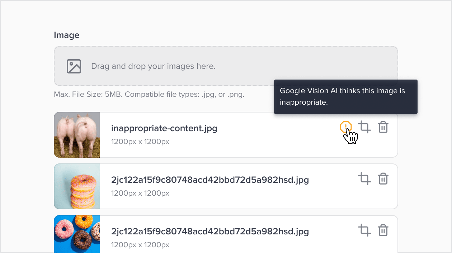Click the warning icon on inappropriate-content.jpg

(x=347, y=127)
